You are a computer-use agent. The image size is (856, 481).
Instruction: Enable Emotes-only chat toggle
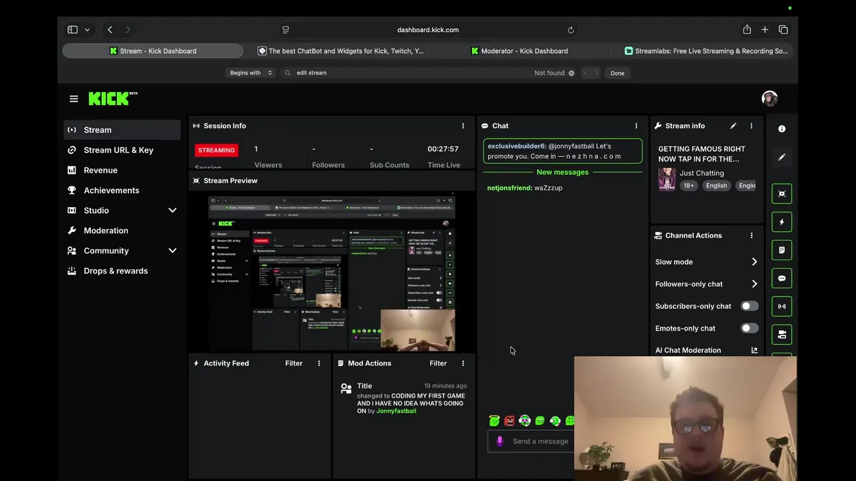tap(750, 328)
